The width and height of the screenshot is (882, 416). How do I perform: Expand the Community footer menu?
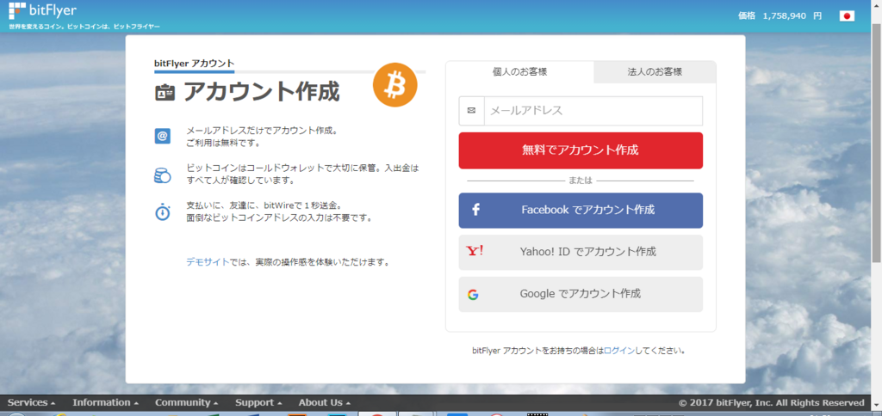point(187,402)
